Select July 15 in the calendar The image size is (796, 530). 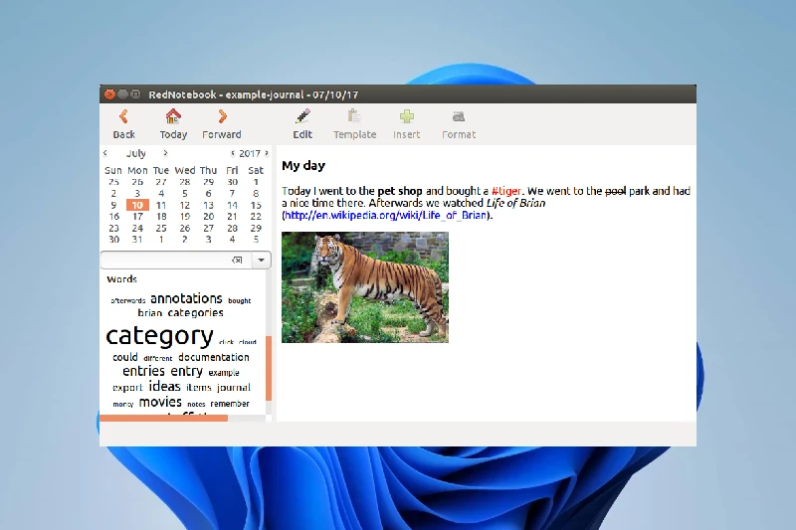point(256,205)
